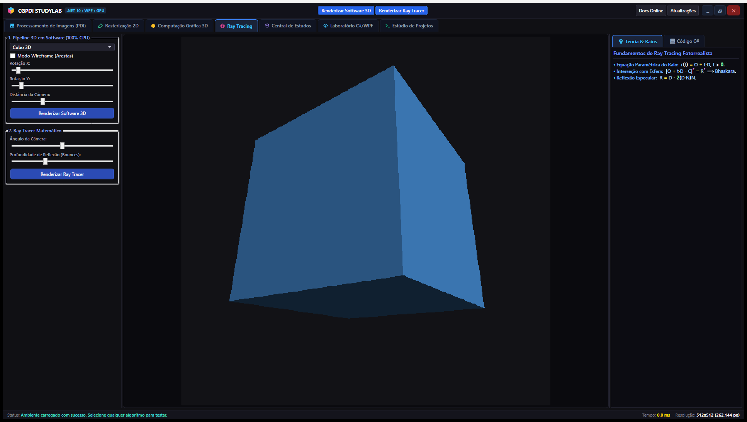Screen dimensions: 747x422
Task: Click the pencil icon on the Rasterização 2D tab
Action: (100, 26)
